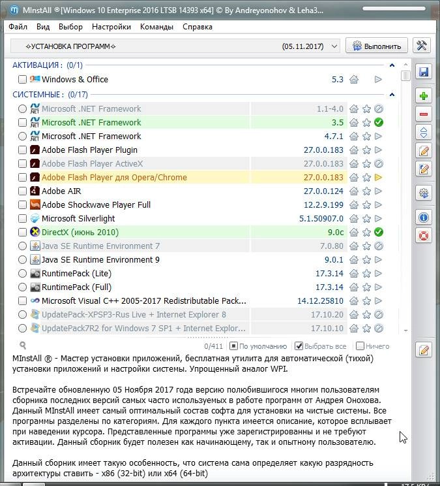Check Adobe AIR checkbox
This screenshot has width=440, height=486.
tap(22, 191)
